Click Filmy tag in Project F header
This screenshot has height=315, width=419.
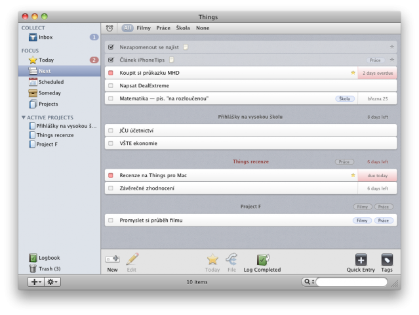(x=363, y=207)
